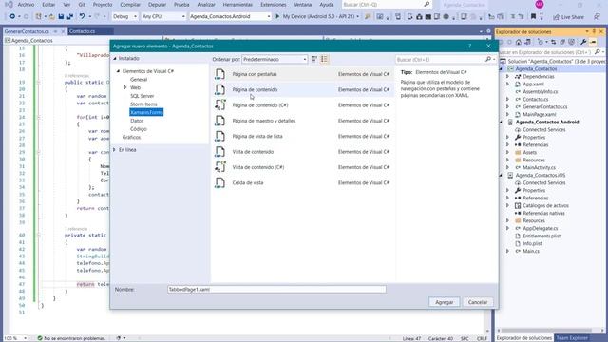Select the Xamarin.Forms category
Image resolution: width=608 pixels, height=342 pixels.
146,112
